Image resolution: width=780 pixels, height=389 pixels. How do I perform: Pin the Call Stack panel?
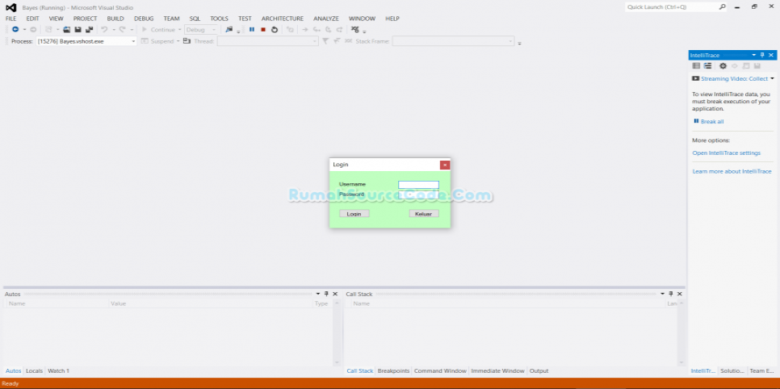pyautogui.click(x=670, y=294)
